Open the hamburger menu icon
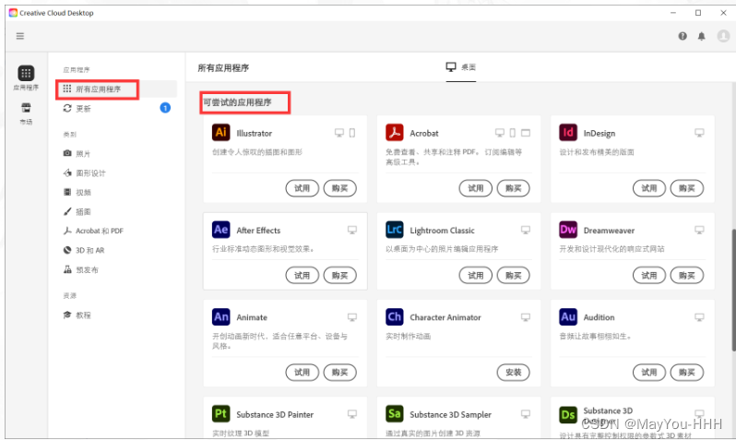The width and height of the screenshot is (736, 440). click(x=20, y=36)
